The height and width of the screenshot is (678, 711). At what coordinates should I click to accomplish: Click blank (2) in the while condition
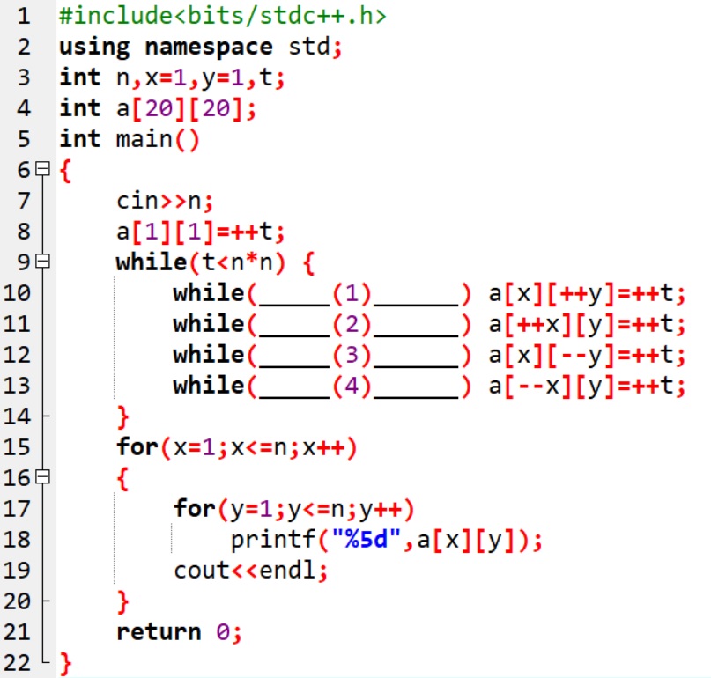click(359, 325)
